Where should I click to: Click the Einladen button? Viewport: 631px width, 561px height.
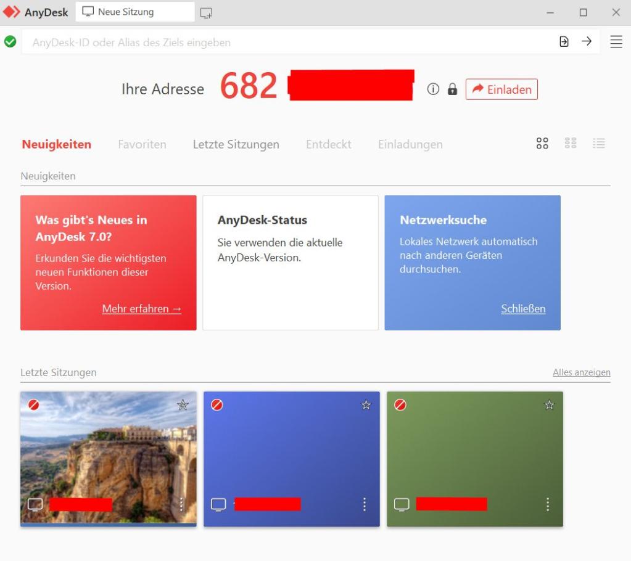(501, 89)
